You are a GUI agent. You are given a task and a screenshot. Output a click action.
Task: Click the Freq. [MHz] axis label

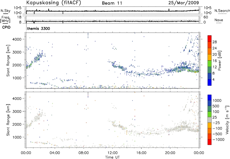pos(5,19)
